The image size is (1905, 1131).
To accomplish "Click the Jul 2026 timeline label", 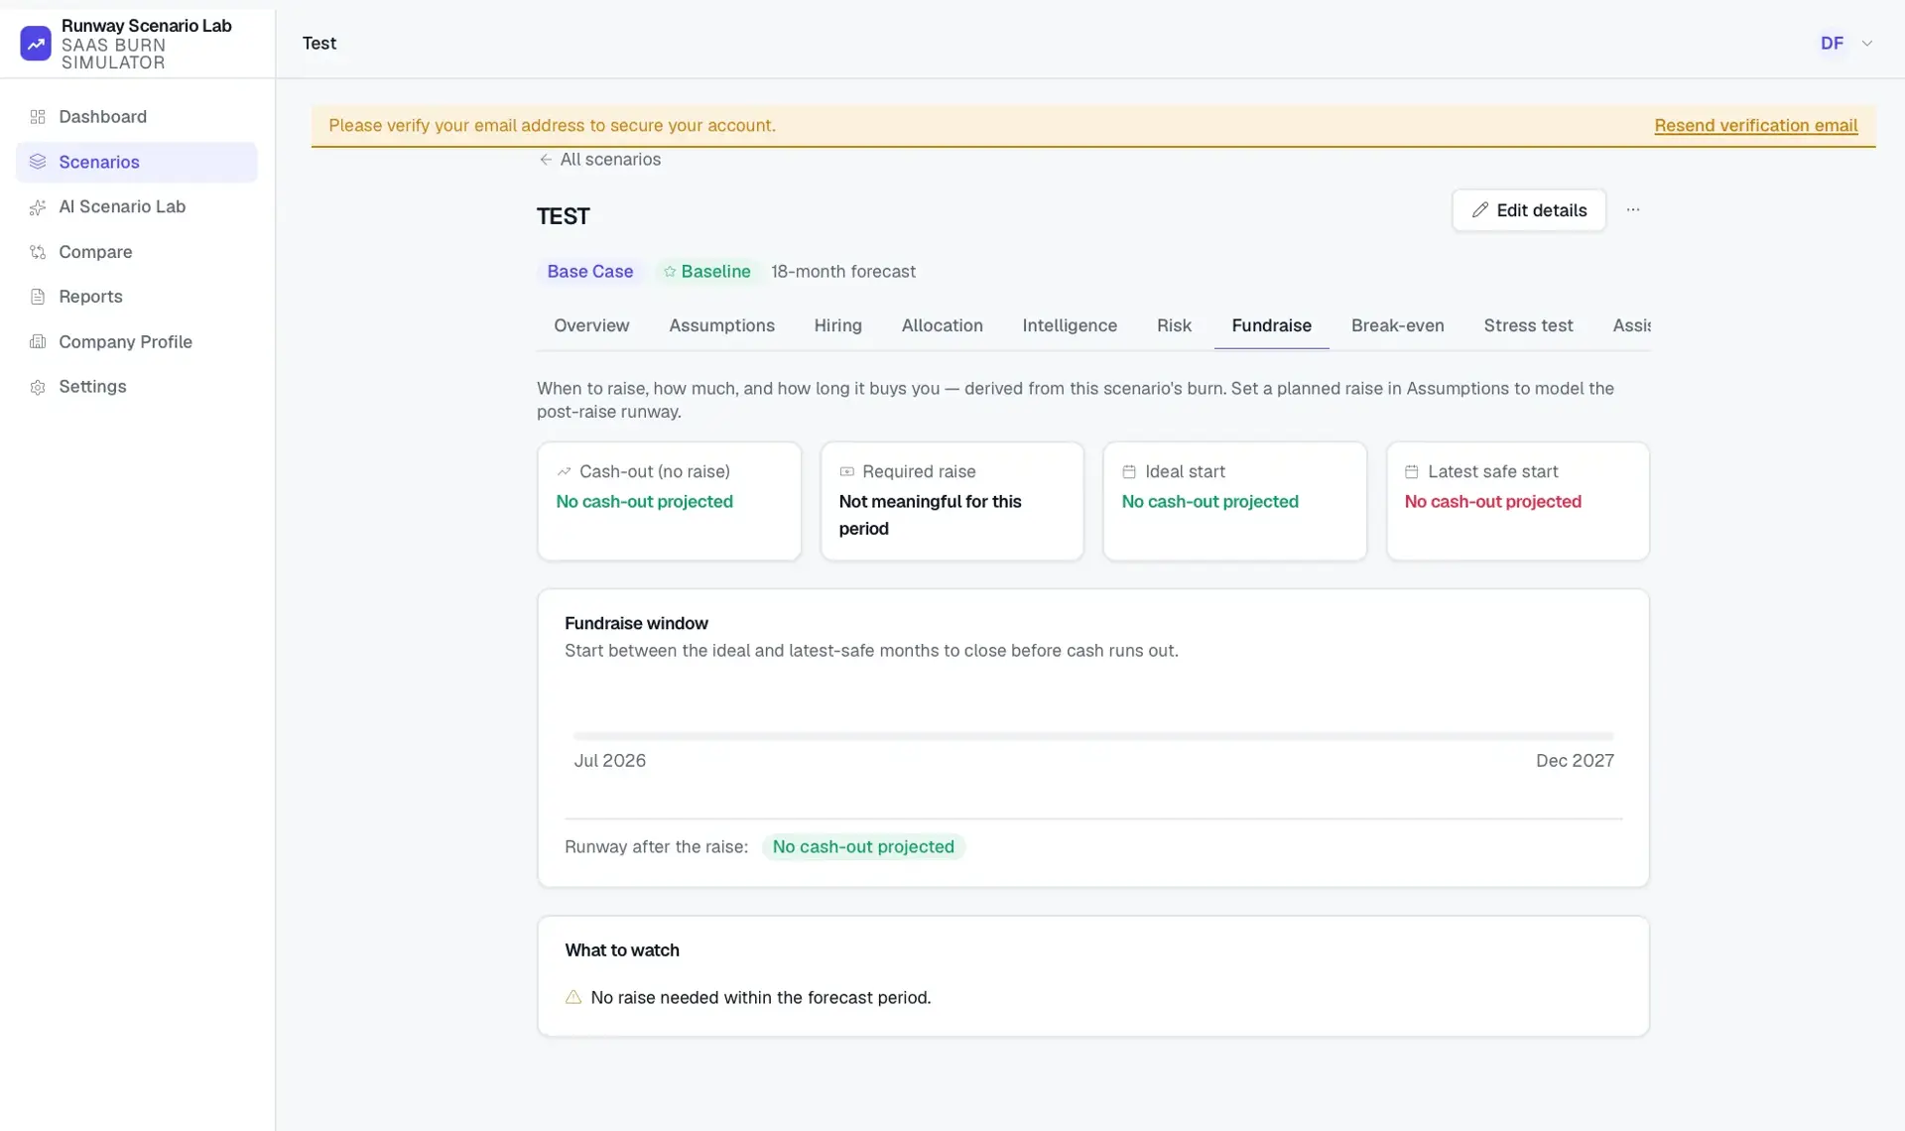I will tap(609, 761).
